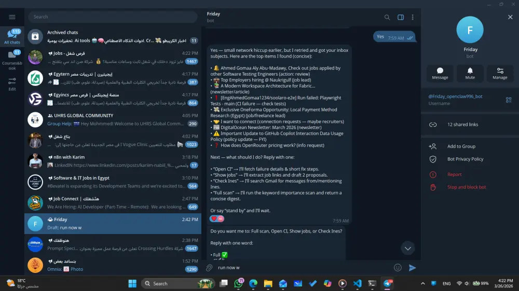The image size is (519, 291).
Task: Send the message with the arrow
Action: point(412,268)
